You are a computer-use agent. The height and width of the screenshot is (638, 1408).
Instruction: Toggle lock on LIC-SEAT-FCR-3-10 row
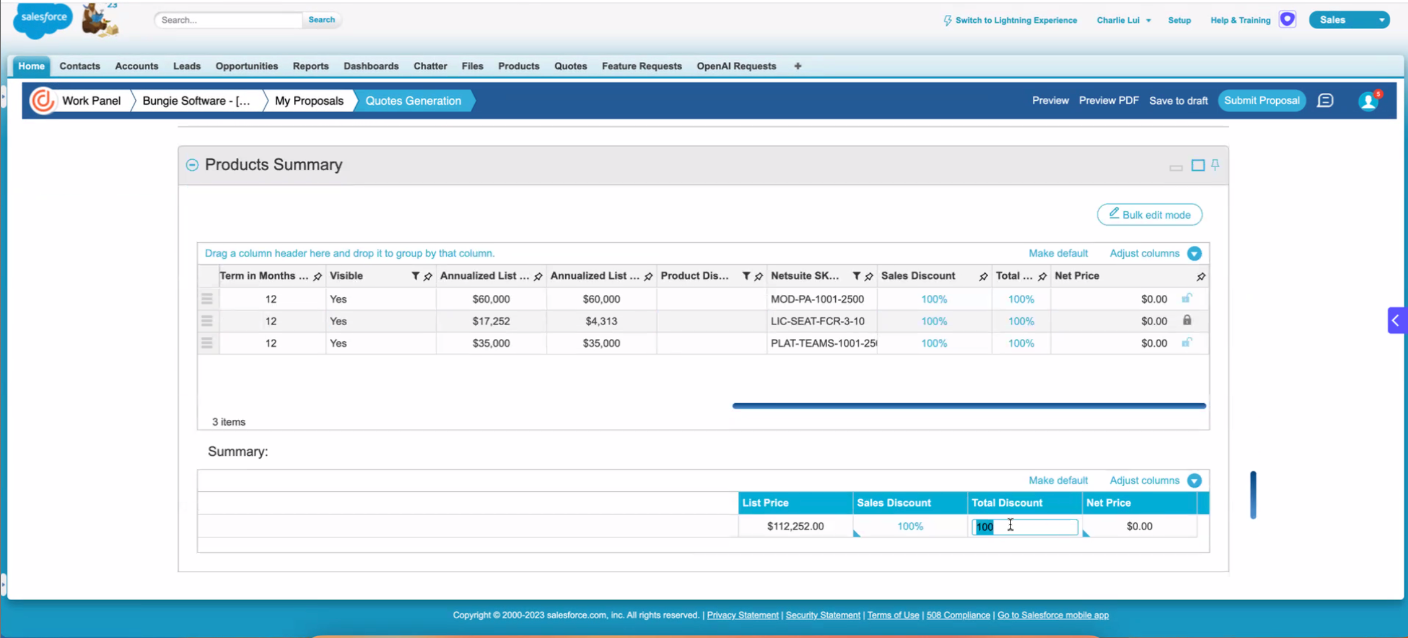(1187, 321)
